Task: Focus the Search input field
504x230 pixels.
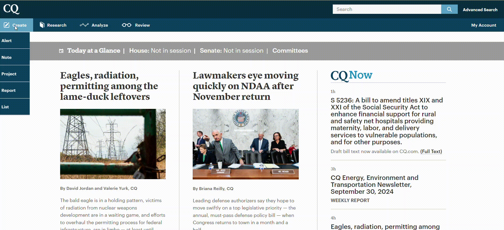Action: click(x=387, y=9)
